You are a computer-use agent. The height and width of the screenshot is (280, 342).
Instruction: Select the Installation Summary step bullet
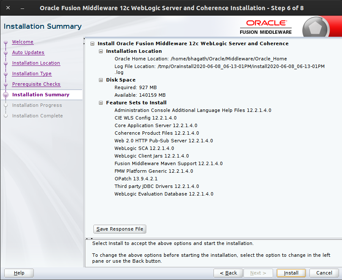[x=6, y=95]
